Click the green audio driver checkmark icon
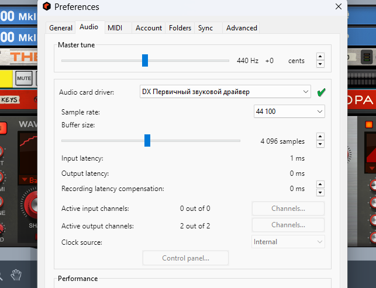The width and height of the screenshot is (376, 288). pyautogui.click(x=320, y=92)
